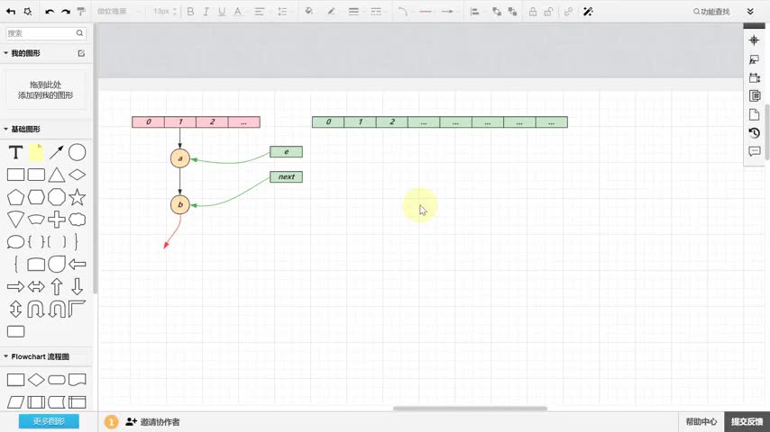Insert a hyperlink with the link icon
The height and width of the screenshot is (432, 770).
tap(568, 12)
